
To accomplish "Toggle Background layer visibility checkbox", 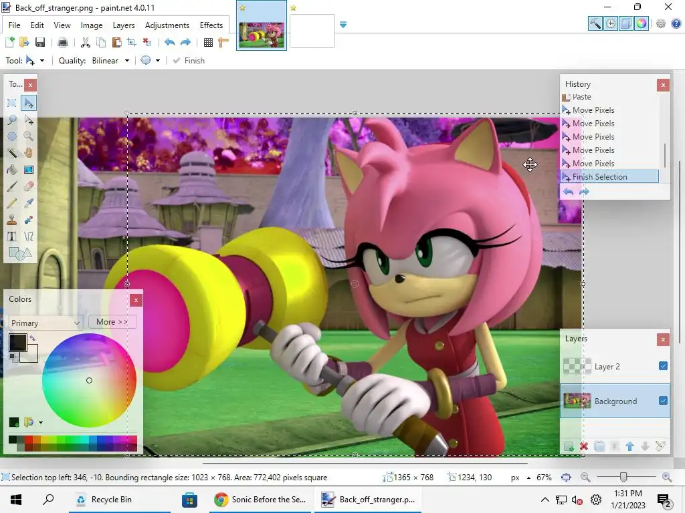I will point(663,400).
